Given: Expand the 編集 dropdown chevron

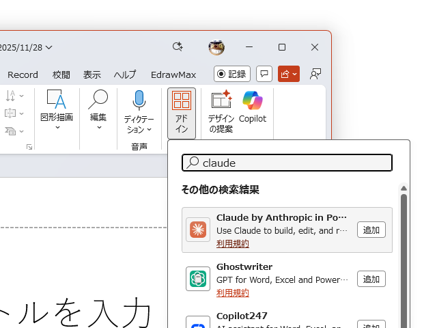Looking at the screenshot, I should click(x=99, y=128).
